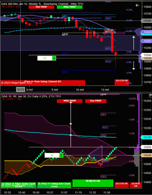
Task: Toggle the red Wkly VWAP button in lower chart
Action: tap(69, 101)
